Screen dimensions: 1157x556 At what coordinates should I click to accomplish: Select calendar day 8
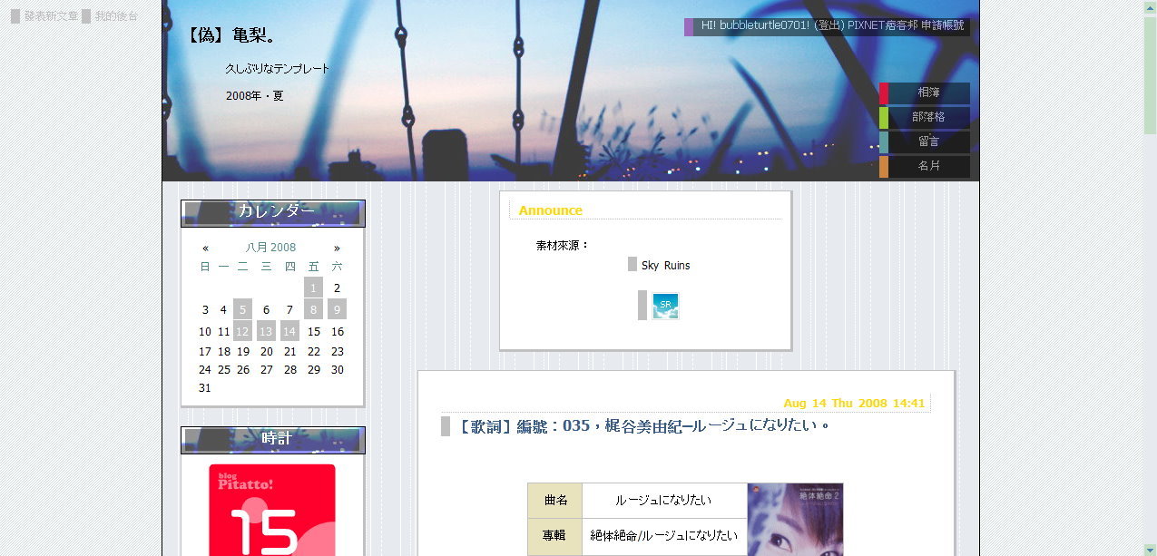313,309
